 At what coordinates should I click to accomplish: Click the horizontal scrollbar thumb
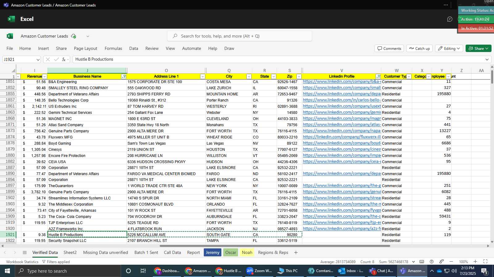tap(275, 246)
